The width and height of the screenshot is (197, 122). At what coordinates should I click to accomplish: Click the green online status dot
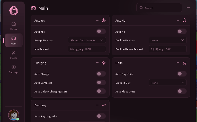(x=17, y=119)
